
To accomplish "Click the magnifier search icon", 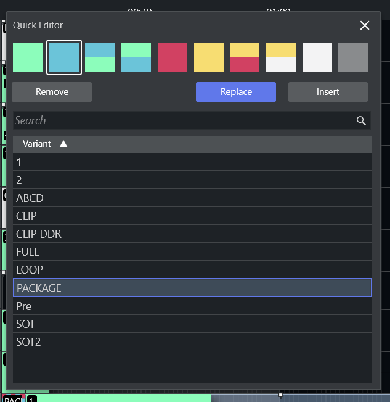I will point(362,120).
